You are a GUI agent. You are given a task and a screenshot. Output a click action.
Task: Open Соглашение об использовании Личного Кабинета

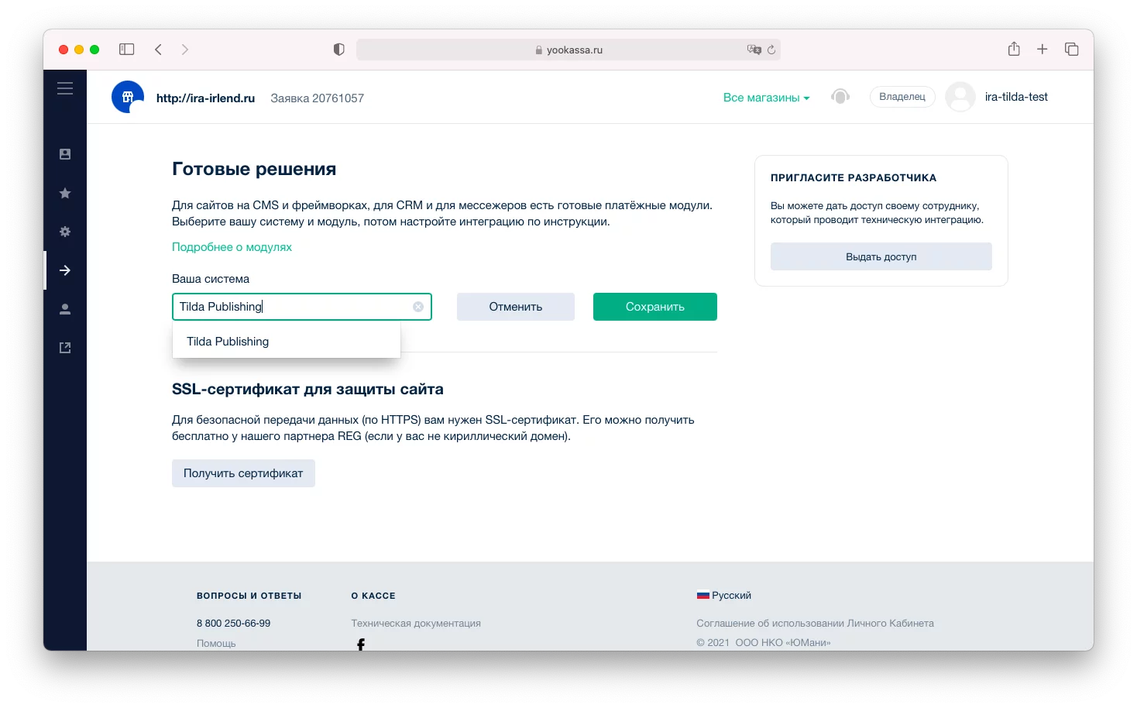(815, 623)
